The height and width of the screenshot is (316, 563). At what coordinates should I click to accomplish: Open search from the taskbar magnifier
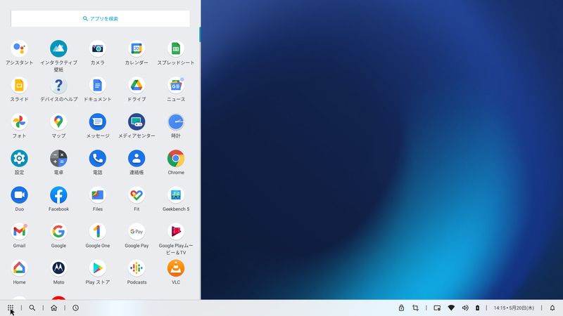tap(32, 308)
